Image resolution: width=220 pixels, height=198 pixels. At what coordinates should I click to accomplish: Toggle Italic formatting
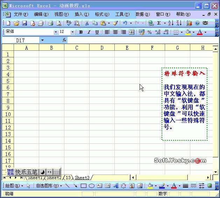[89, 32]
